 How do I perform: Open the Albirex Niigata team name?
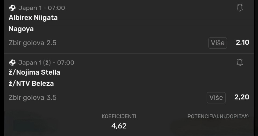coord(33,18)
